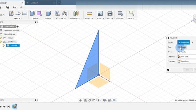Open the CONSTRUCT dropdown menu

tap(76, 18)
